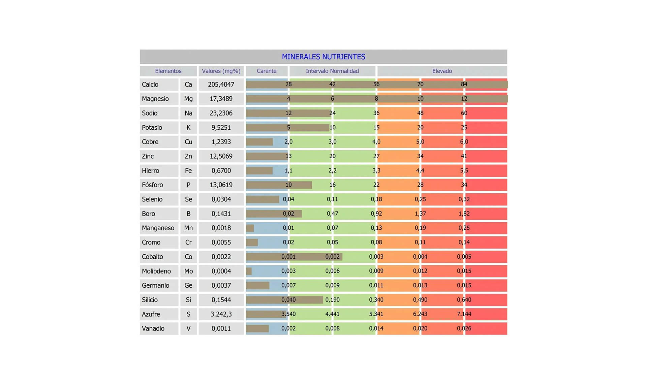Image resolution: width=647 pixels, height=384 pixels.
Task: Click the Cobalto brown level bar
Action: click(294, 257)
